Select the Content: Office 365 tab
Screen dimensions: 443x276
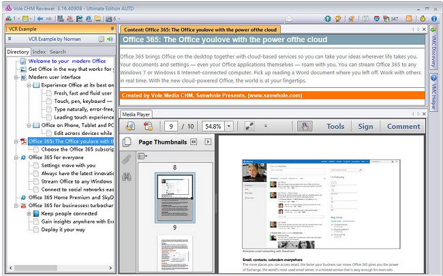[200, 30]
